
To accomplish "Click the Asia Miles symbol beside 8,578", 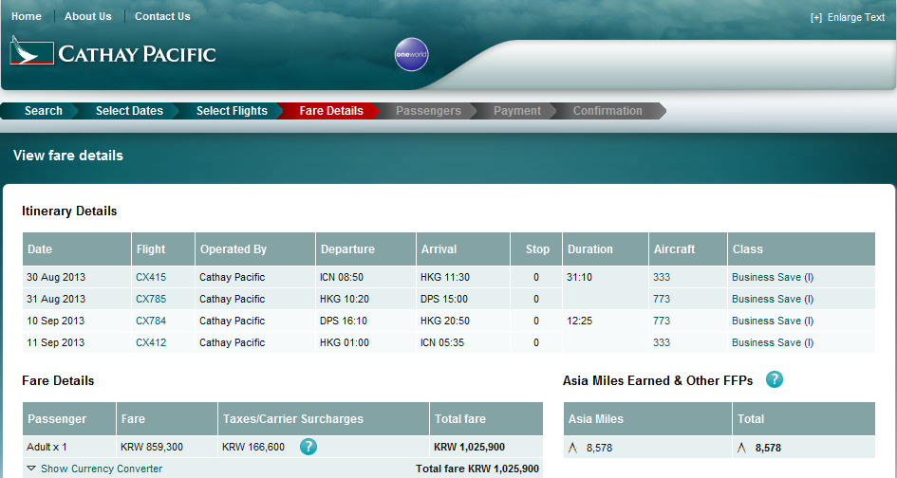I will (572, 448).
